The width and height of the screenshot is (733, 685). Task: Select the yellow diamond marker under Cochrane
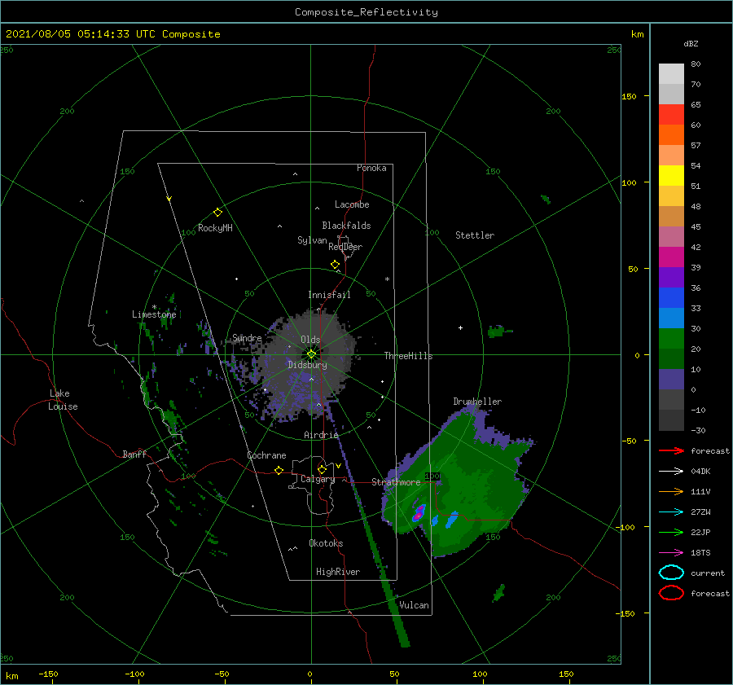279,470
